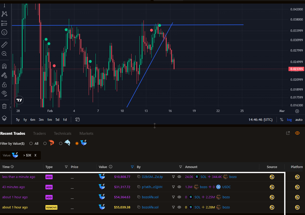Open the Type column filter
Image resolution: width=305 pixels, height=215 pixels.
[66, 167]
